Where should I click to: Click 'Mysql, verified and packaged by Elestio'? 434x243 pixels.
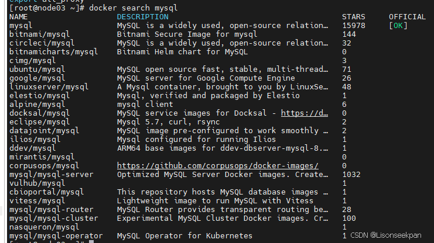coord(208,96)
